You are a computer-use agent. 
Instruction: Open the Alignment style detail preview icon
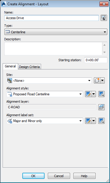click(x=101, y=94)
